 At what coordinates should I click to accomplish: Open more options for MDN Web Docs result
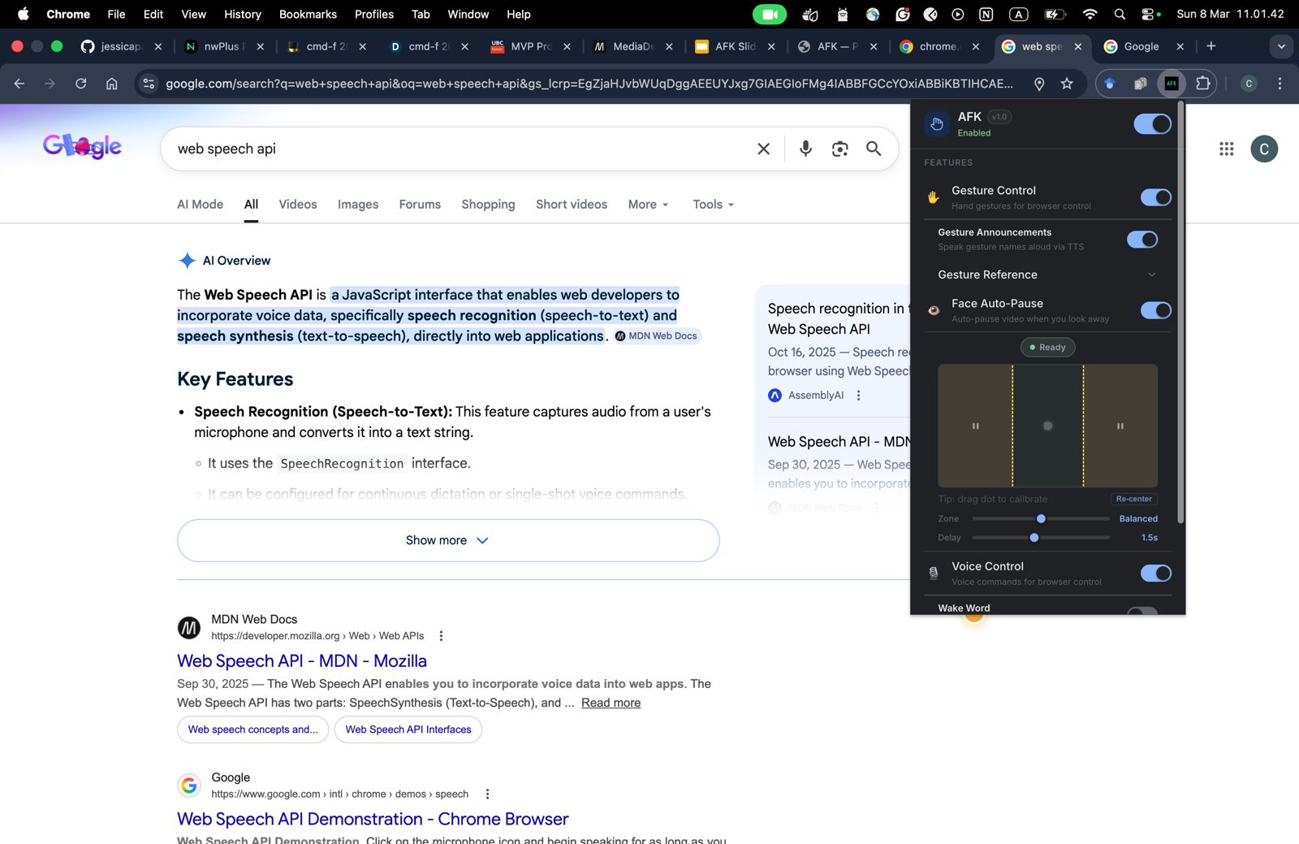pos(441,636)
